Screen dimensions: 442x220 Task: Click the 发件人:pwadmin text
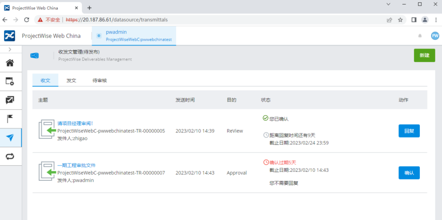point(76,180)
